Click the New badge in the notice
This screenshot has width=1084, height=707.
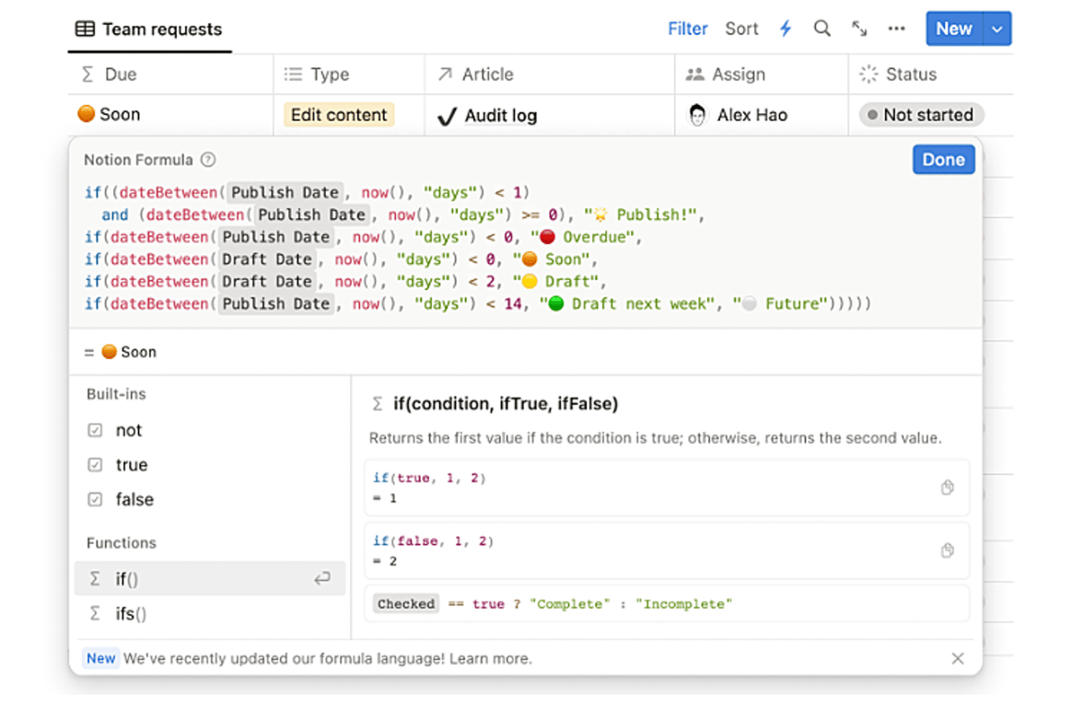click(101, 658)
